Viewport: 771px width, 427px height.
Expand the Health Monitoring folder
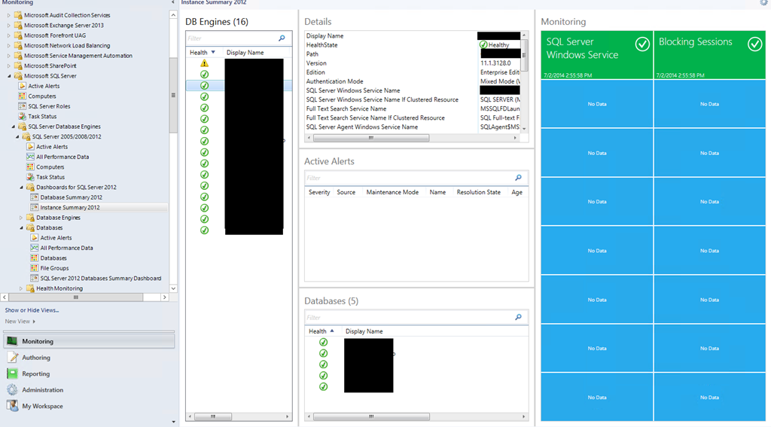[21, 288]
